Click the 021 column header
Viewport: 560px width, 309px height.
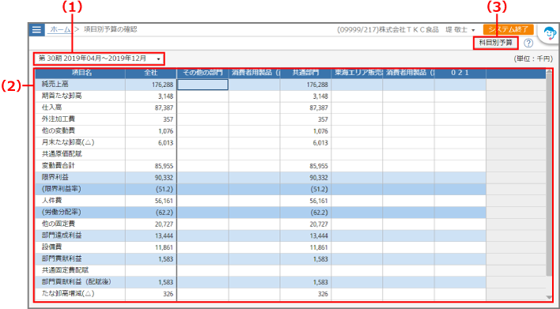(460, 73)
